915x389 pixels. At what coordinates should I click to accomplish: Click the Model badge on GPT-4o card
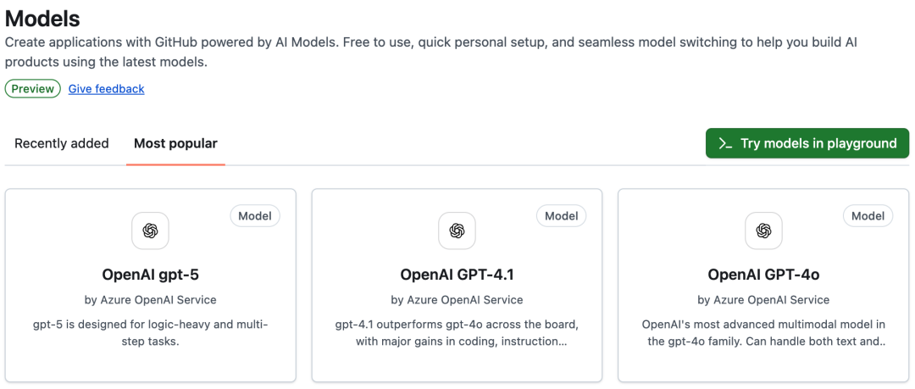(868, 216)
